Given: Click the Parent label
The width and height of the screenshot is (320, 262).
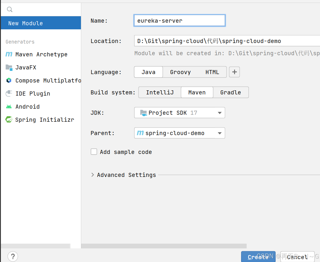Looking at the screenshot, I should [x=102, y=133].
